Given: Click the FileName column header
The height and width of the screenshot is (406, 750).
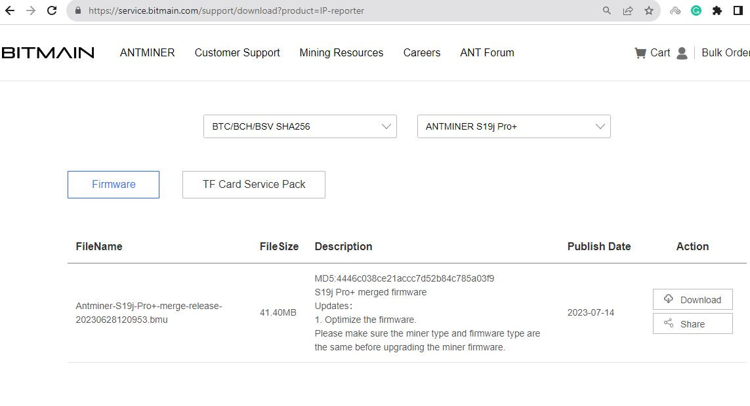Looking at the screenshot, I should pyautogui.click(x=99, y=247).
